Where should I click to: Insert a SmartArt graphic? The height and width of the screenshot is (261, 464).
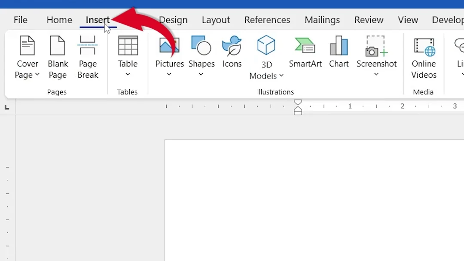pyautogui.click(x=305, y=52)
